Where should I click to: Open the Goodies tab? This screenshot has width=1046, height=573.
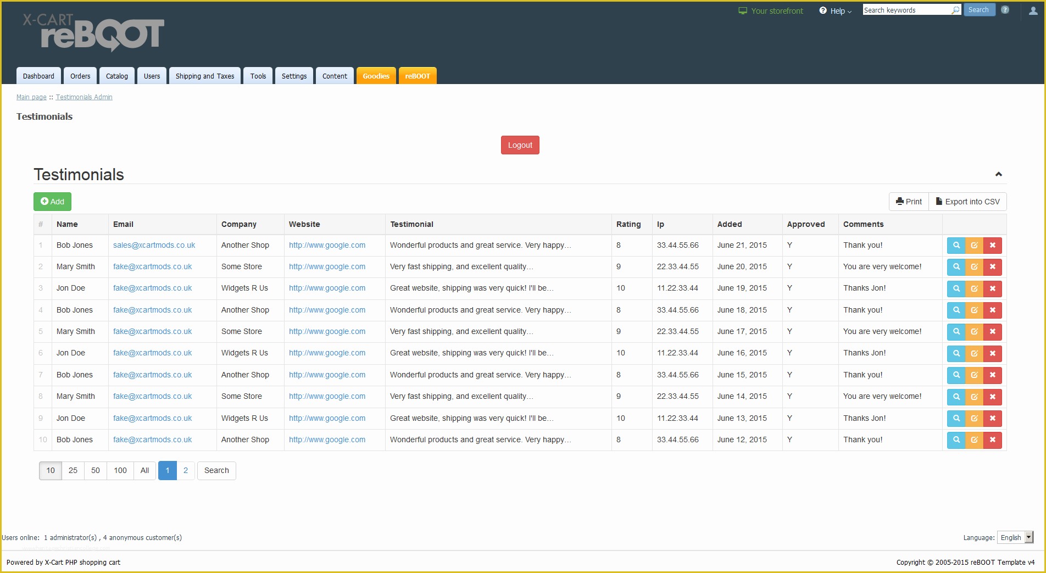376,76
